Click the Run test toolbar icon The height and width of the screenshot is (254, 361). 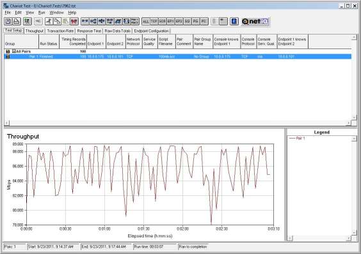[x=28, y=21]
